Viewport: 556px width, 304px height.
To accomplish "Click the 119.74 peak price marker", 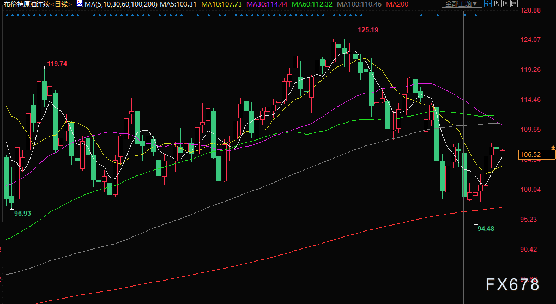I will tap(57, 64).
